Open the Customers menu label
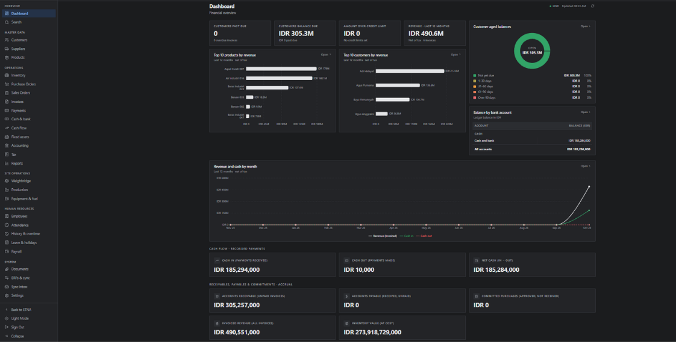This screenshot has height=344, width=676. tap(19, 40)
